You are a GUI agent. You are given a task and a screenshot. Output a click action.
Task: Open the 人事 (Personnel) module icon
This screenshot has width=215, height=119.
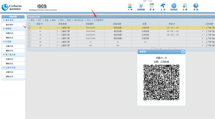(130, 6)
